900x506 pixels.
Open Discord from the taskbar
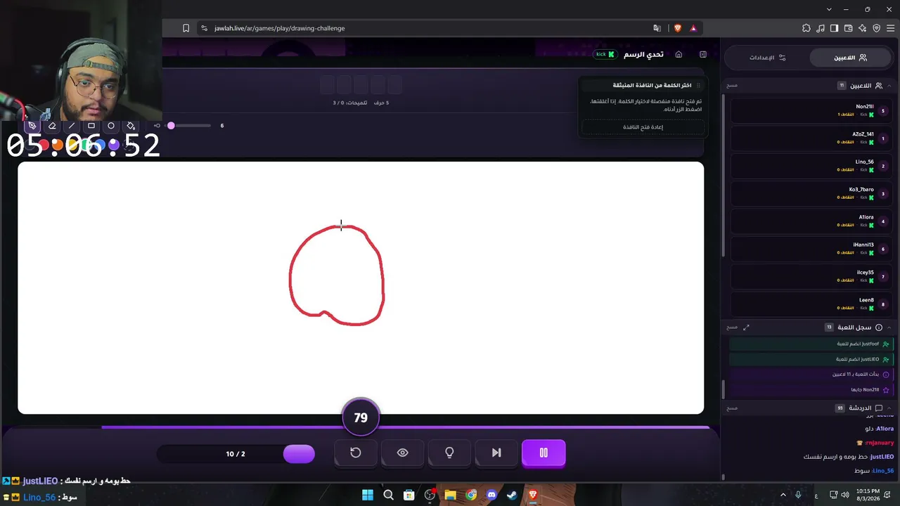click(x=491, y=495)
